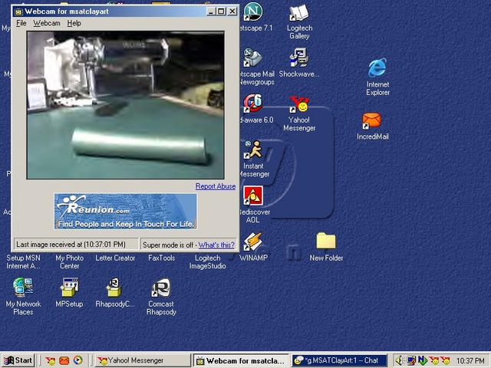Click the Webcam window title bar icon
491x368 pixels.
pos(18,11)
